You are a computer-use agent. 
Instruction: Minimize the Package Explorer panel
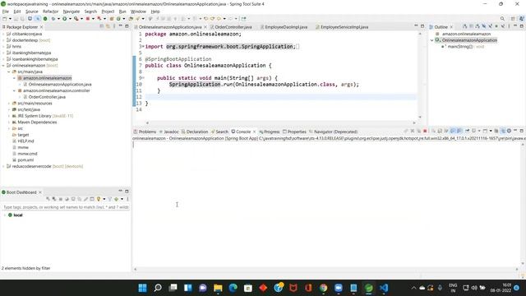(x=121, y=25)
